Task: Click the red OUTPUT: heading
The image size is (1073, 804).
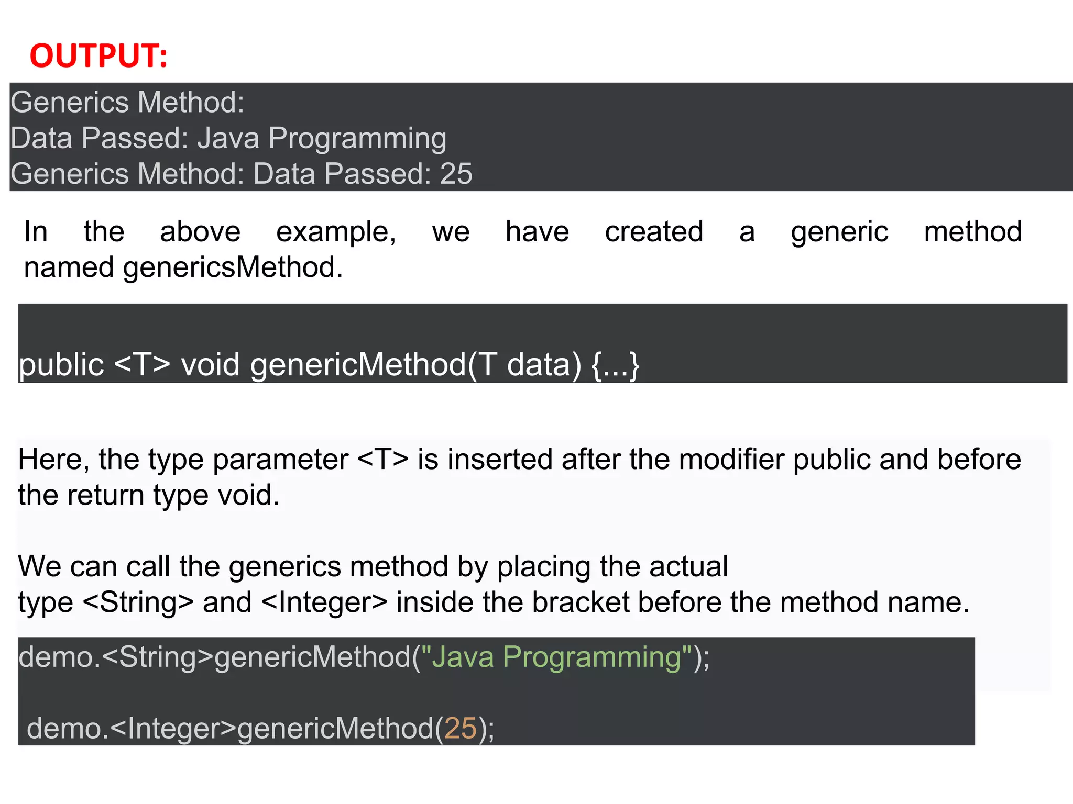Action: point(98,55)
